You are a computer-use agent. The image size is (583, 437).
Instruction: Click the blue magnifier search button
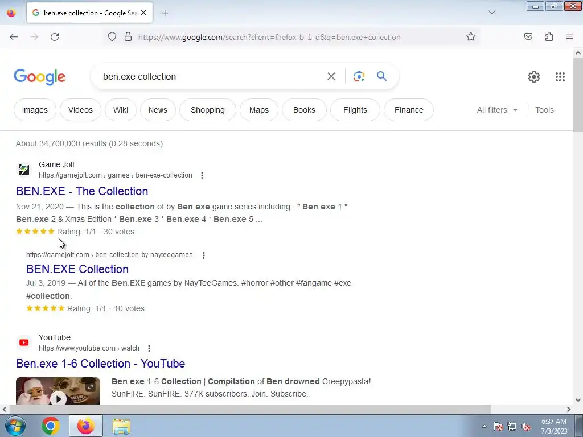[x=381, y=76]
